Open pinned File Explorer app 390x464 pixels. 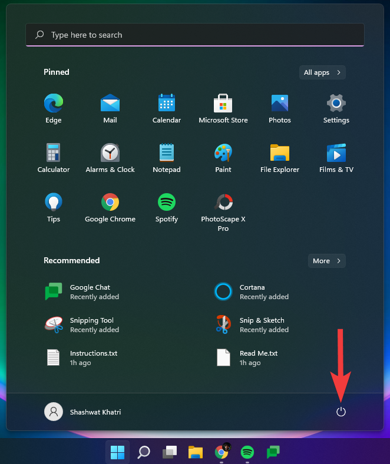[x=280, y=158]
